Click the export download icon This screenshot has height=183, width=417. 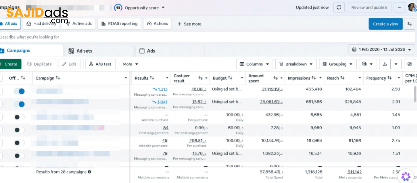(x=385, y=64)
